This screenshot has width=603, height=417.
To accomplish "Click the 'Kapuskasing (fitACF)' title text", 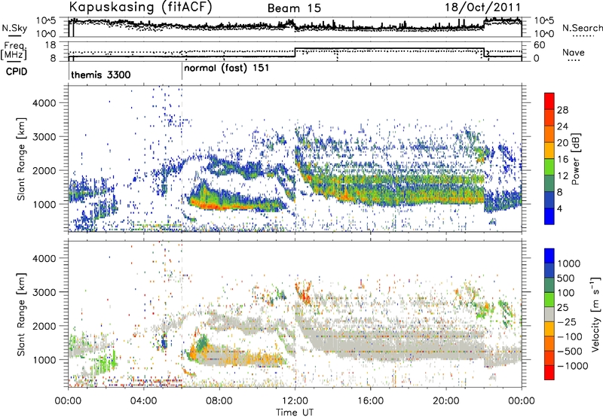I will (140, 8).
